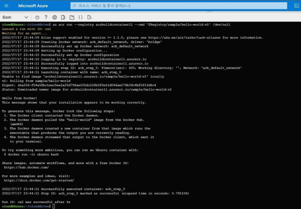Restart Cloud Shell with the power icon
The image size is (301, 209).
37,17
